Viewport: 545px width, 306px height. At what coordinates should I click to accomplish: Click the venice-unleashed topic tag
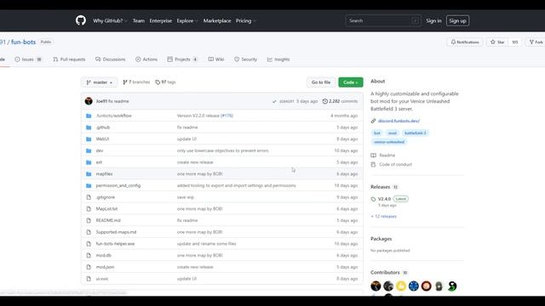pyautogui.click(x=389, y=142)
